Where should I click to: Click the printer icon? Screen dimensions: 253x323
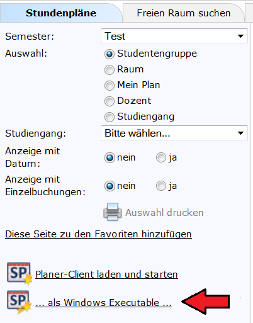coord(113,212)
